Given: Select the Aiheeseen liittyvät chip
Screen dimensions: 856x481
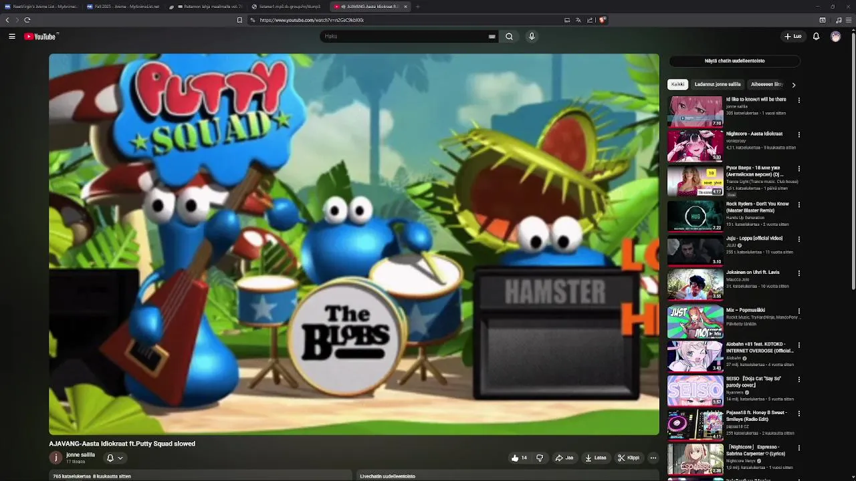Looking at the screenshot, I should click(766, 85).
